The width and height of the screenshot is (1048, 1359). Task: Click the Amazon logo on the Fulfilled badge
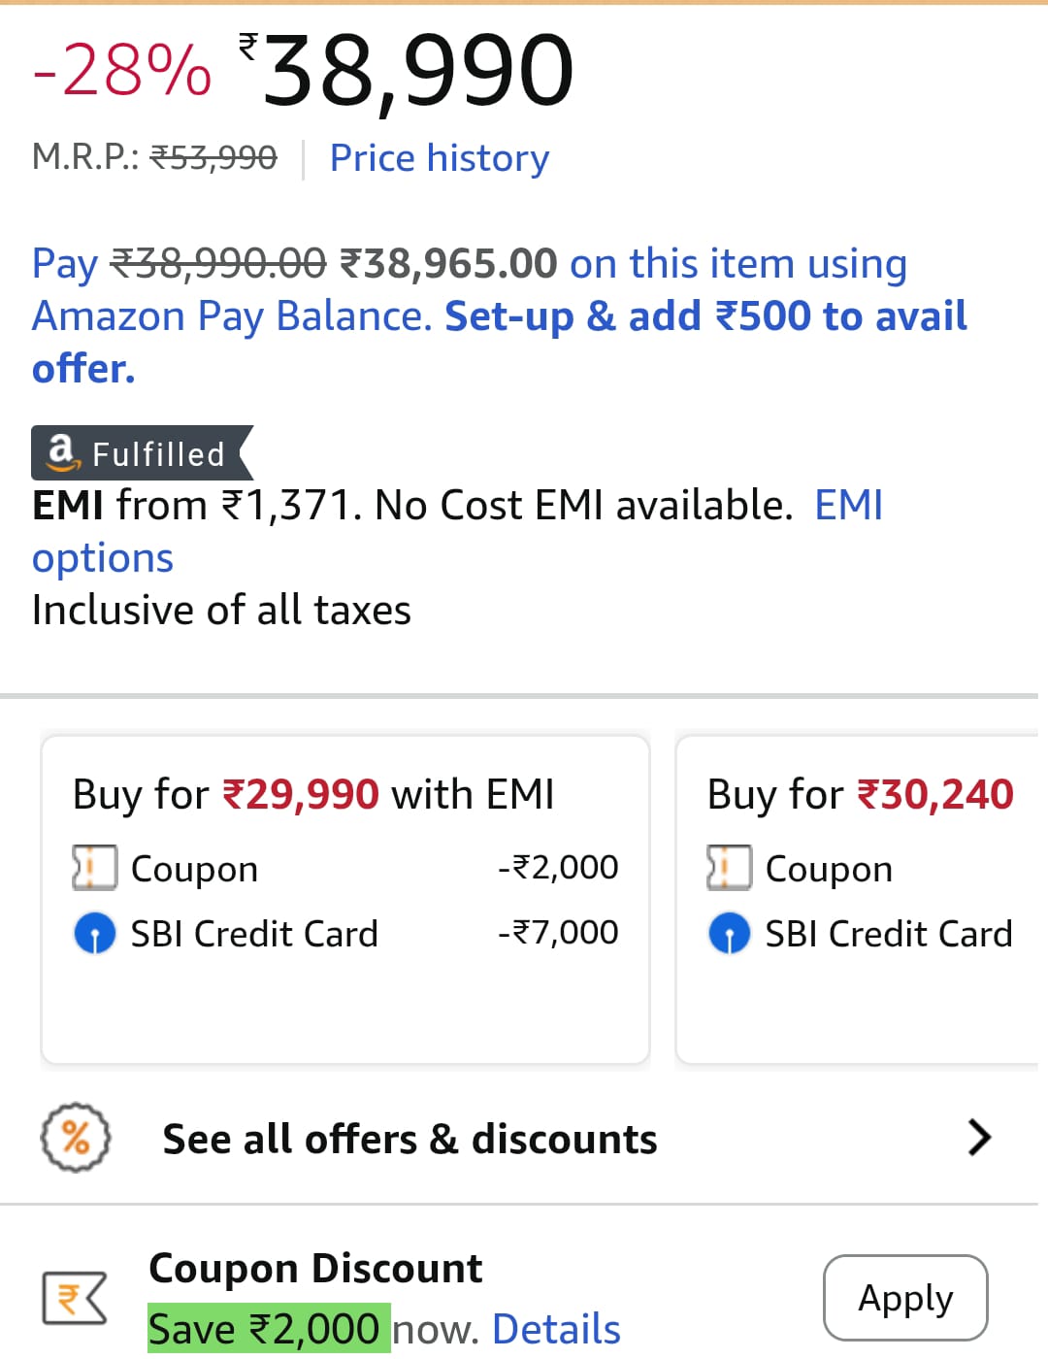61,452
